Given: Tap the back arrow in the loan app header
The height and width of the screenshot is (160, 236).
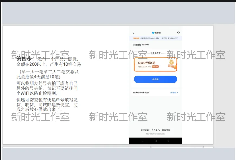Looking at the screenshot, I should pos(133,33).
